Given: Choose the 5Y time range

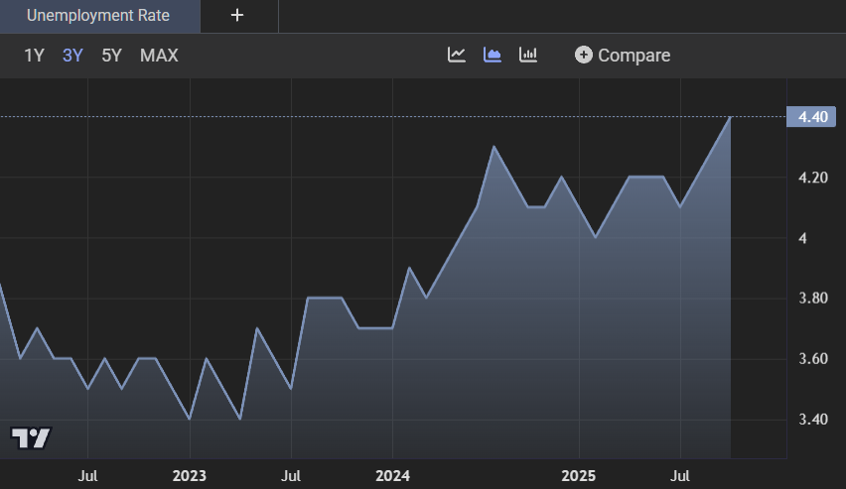Looking at the screenshot, I should click(111, 56).
